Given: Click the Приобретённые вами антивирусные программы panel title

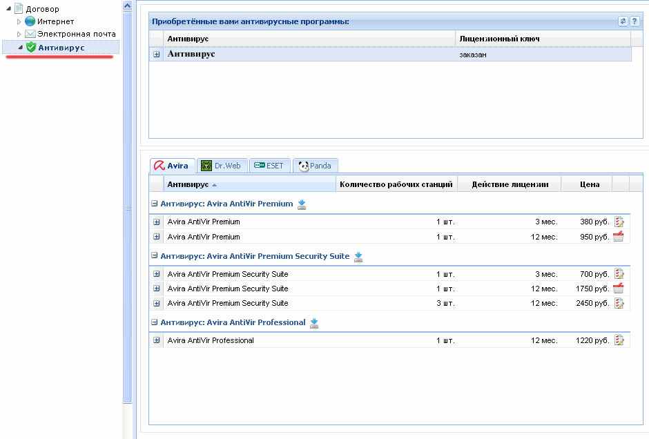Looking at the screenshot, I should click(251, 21).
